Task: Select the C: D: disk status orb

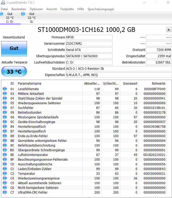Action: pyautogui.click(x=1, y=14)
